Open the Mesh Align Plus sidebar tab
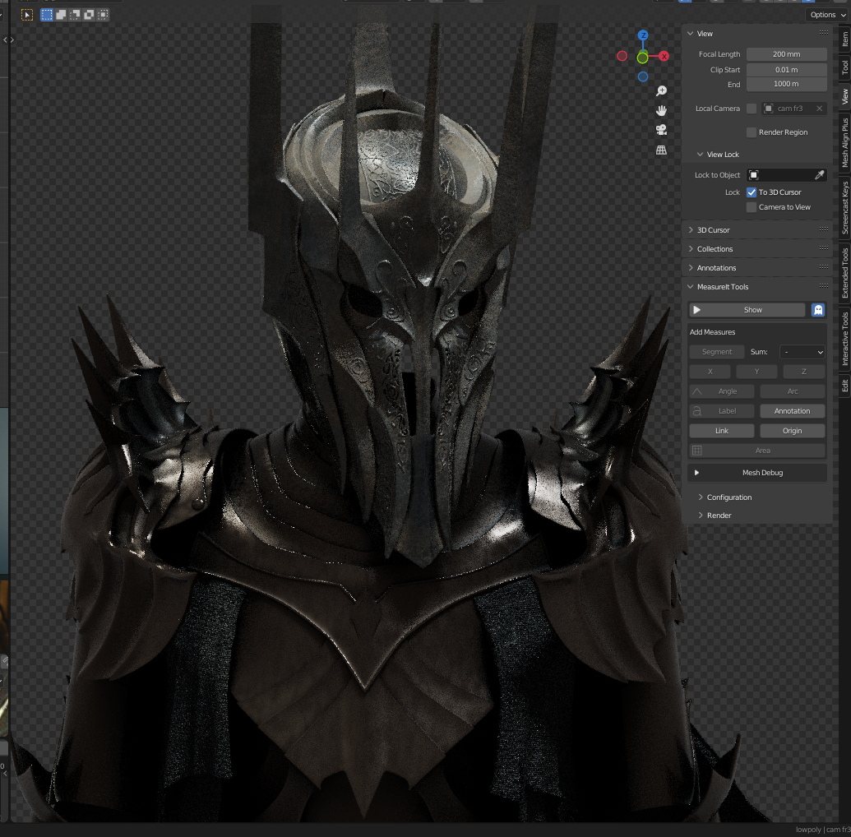 click(x=845, y=143)
